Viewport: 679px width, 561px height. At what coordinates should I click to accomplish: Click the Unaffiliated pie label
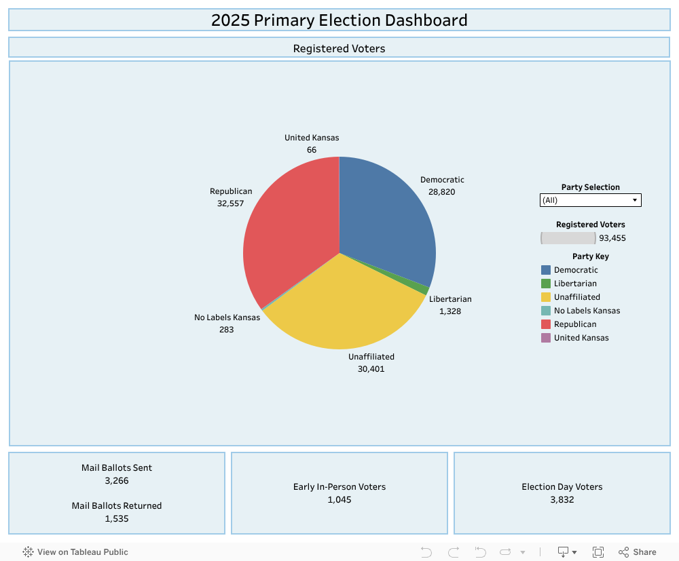371,363
